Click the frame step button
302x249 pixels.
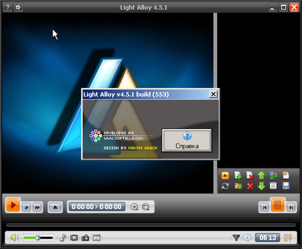[27, 207]
